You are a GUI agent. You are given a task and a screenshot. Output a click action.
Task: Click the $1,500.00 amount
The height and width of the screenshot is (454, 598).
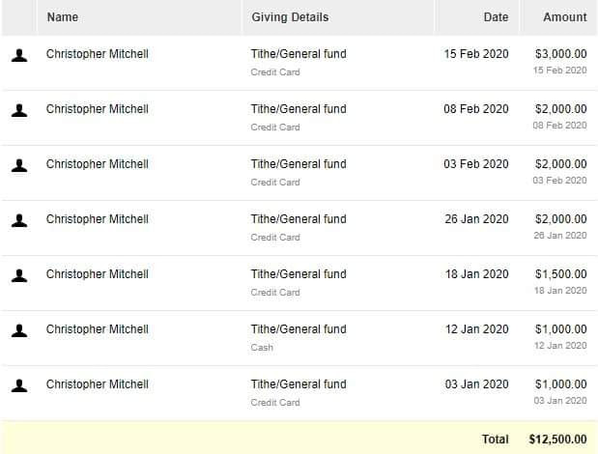point(560,274)
